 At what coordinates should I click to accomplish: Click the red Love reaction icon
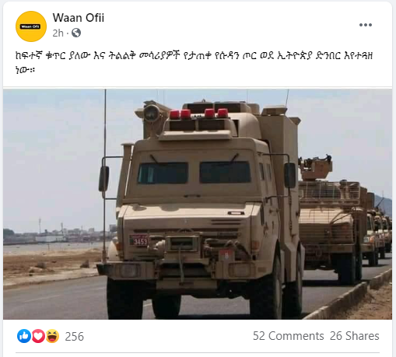tap(38, 336)
